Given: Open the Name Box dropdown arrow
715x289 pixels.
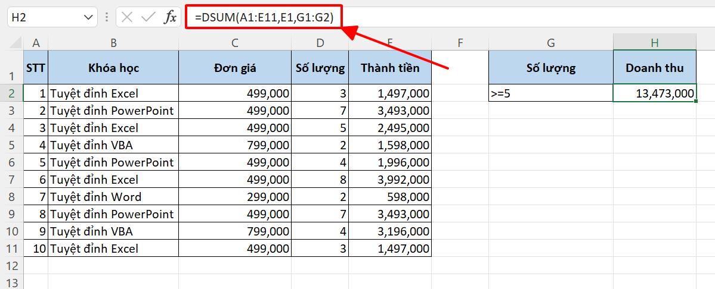Looking at the screenshot, I should click(88, 18).
